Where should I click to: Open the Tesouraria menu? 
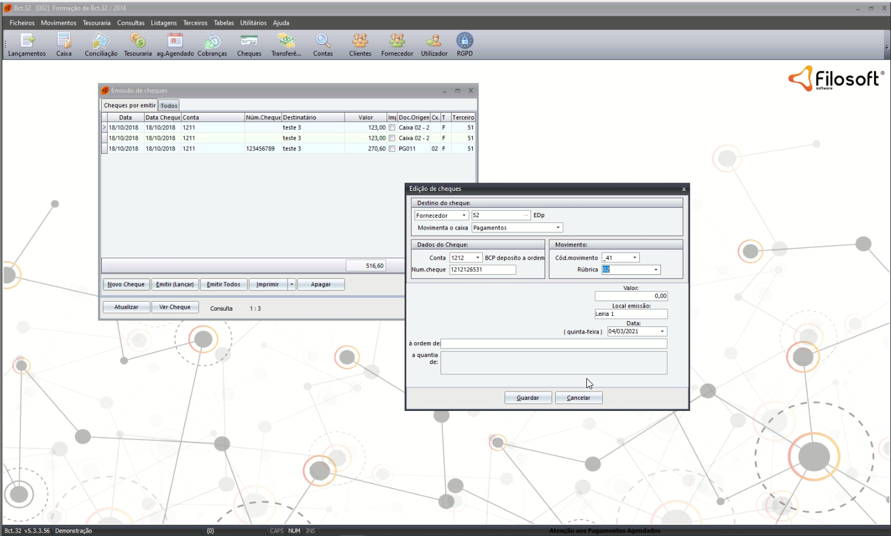[96, 23]
